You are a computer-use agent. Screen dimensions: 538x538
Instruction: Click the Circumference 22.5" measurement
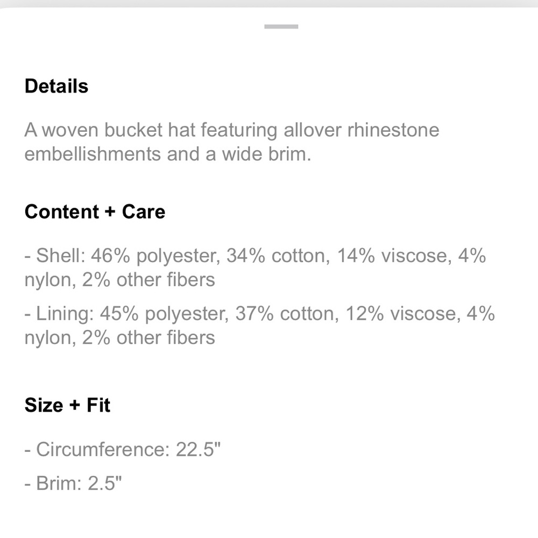coord(123,449)
